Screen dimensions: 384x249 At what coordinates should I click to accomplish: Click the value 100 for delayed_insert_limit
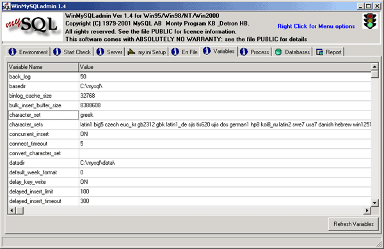pyautogui.click(x=84, y=192)
